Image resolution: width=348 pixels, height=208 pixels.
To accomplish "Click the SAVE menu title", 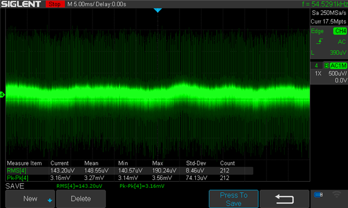I will pyautogui.click(x=15, y=186).
